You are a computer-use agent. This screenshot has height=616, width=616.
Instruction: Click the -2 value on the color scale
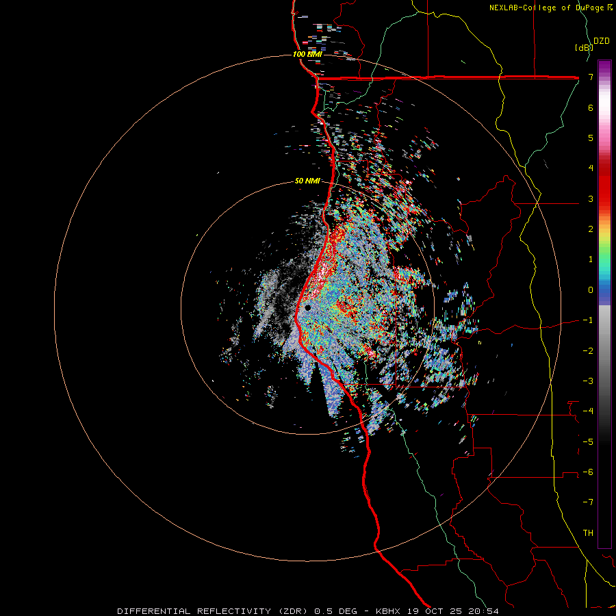[588, 351]
